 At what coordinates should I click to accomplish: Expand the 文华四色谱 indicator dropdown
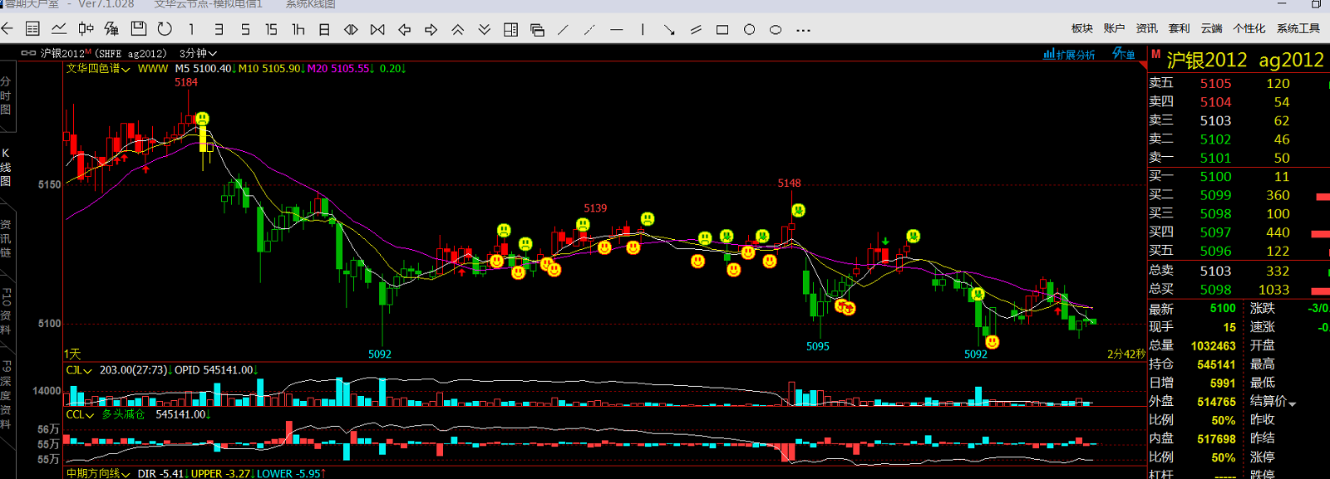98,69
